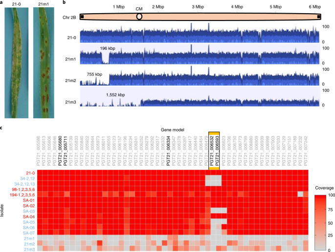Screen dimensions: 335x252
Task: Select the "Chr 2B" chromosome label
Action: pyautogui.click(x=69, y=18)
